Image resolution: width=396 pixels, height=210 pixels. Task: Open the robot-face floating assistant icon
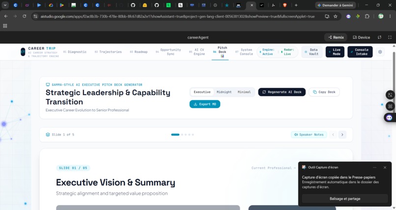[390, 117]
